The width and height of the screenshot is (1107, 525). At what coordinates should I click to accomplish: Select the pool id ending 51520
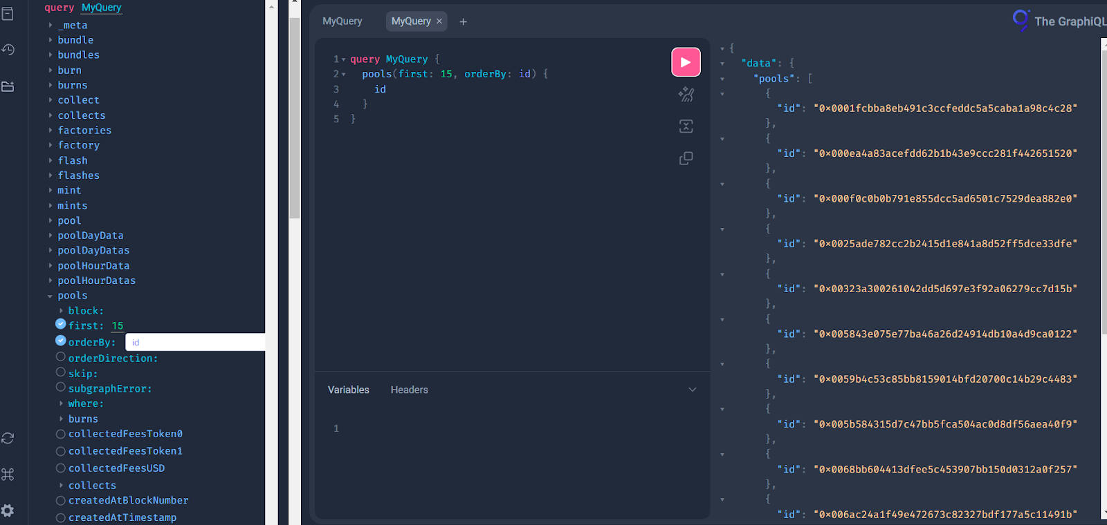[x=945, y=153]
